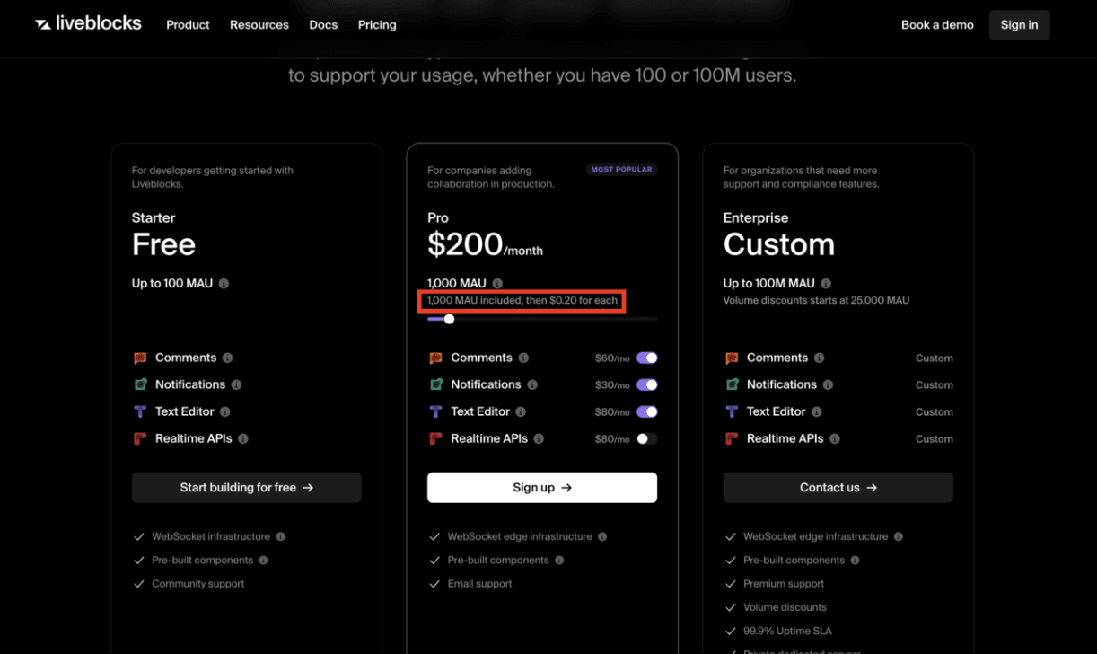Click info icon beside Pro WebSocket edge infrastructure
1097x654 pixels.
[x=602, y=536]
